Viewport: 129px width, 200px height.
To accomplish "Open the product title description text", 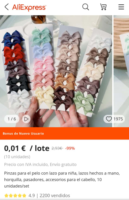I will coord(62,180).
